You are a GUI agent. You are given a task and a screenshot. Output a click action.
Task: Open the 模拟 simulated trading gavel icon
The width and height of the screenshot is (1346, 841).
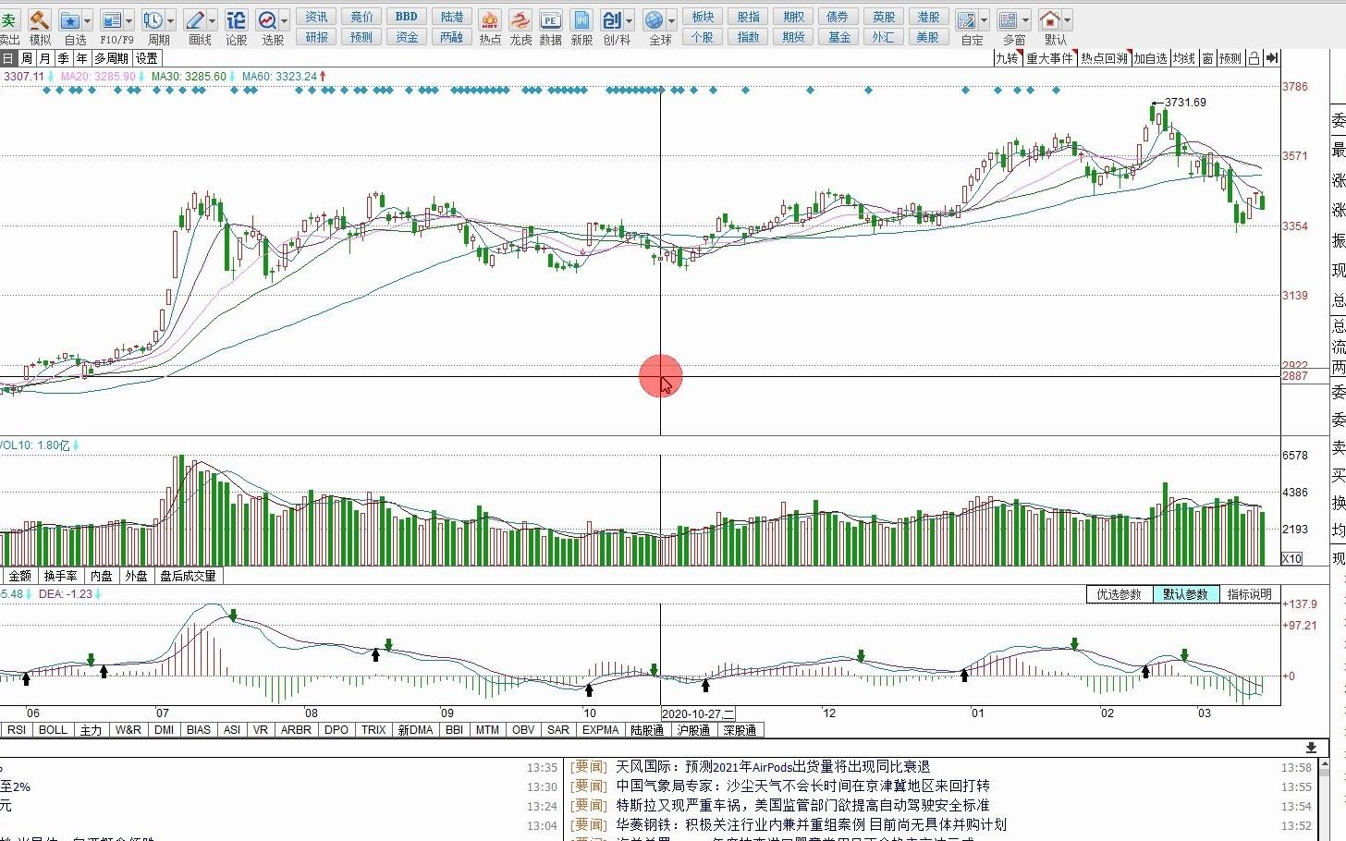point(39,19)
